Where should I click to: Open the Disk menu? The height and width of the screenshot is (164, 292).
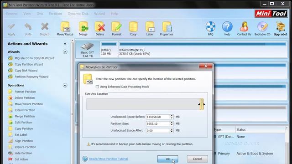tap(40, 14)
